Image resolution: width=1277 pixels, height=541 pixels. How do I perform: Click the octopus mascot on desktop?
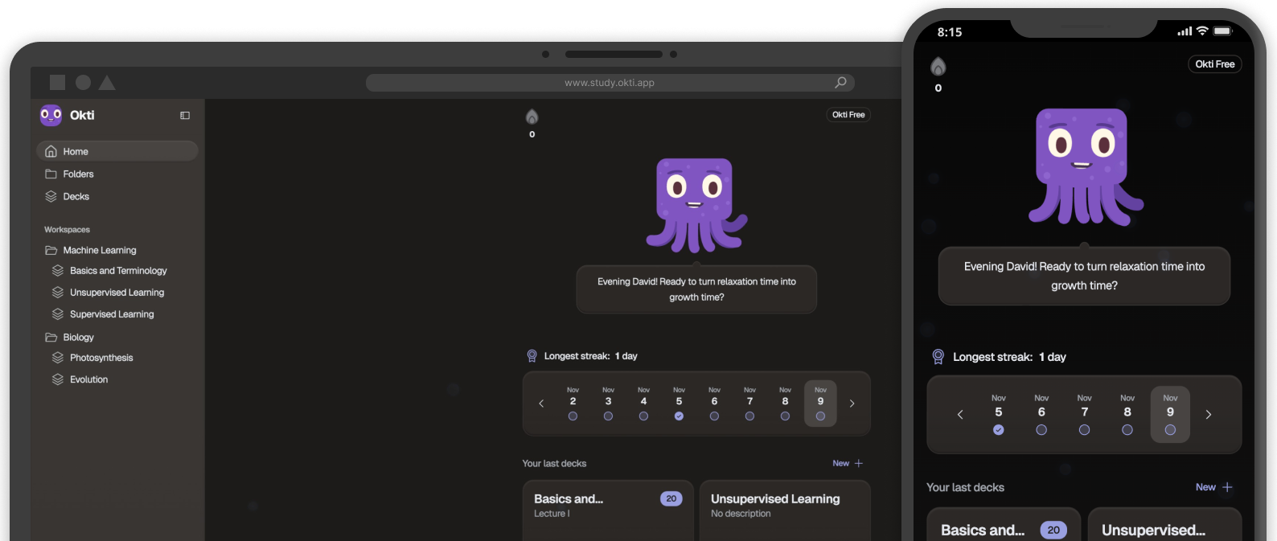tap(696, 205)
